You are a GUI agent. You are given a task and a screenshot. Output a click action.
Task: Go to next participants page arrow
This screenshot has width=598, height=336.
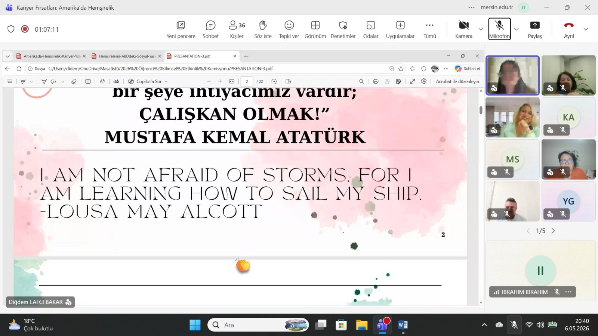553,231
